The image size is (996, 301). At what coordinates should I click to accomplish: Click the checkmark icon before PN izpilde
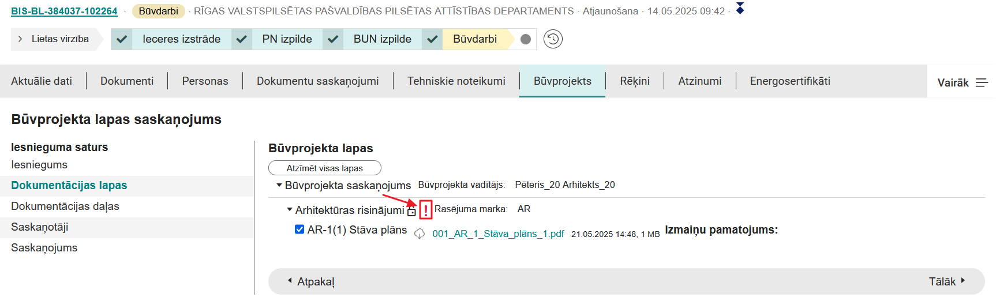(x=242, y=39)
